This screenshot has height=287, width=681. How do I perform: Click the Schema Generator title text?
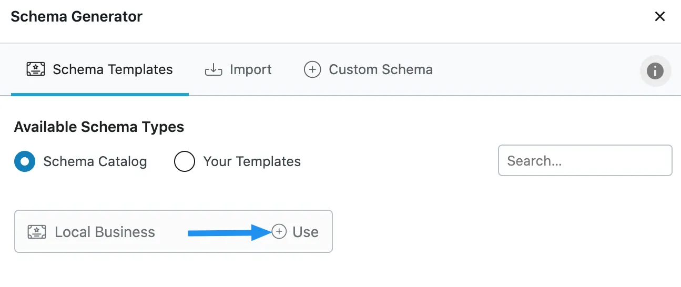76,16
